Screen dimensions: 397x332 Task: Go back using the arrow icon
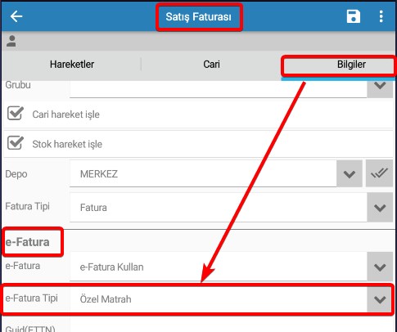pyautogui.click(x=16, y=16)
